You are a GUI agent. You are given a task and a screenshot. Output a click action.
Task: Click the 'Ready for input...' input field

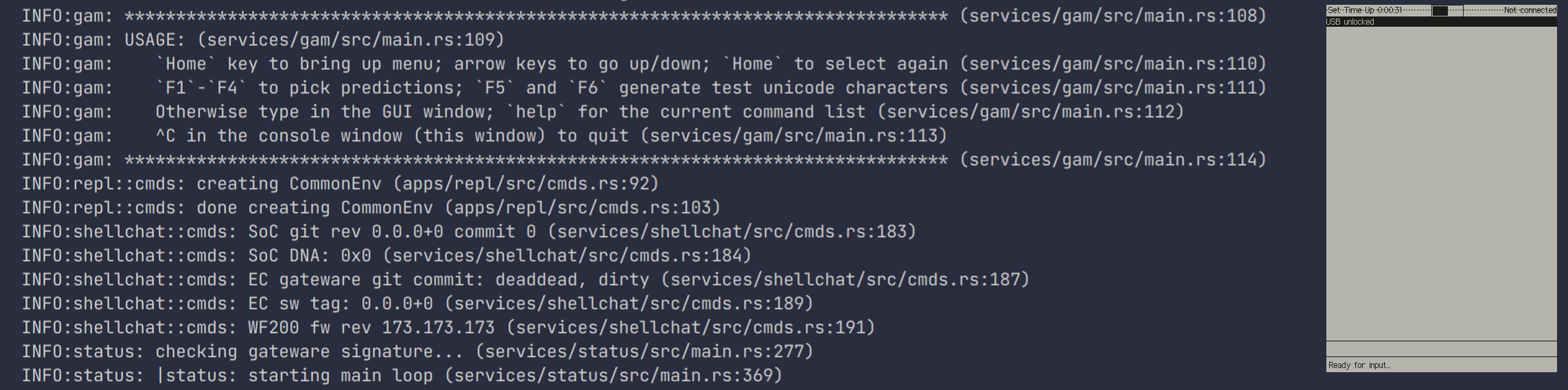click(x=1441, y=365)
